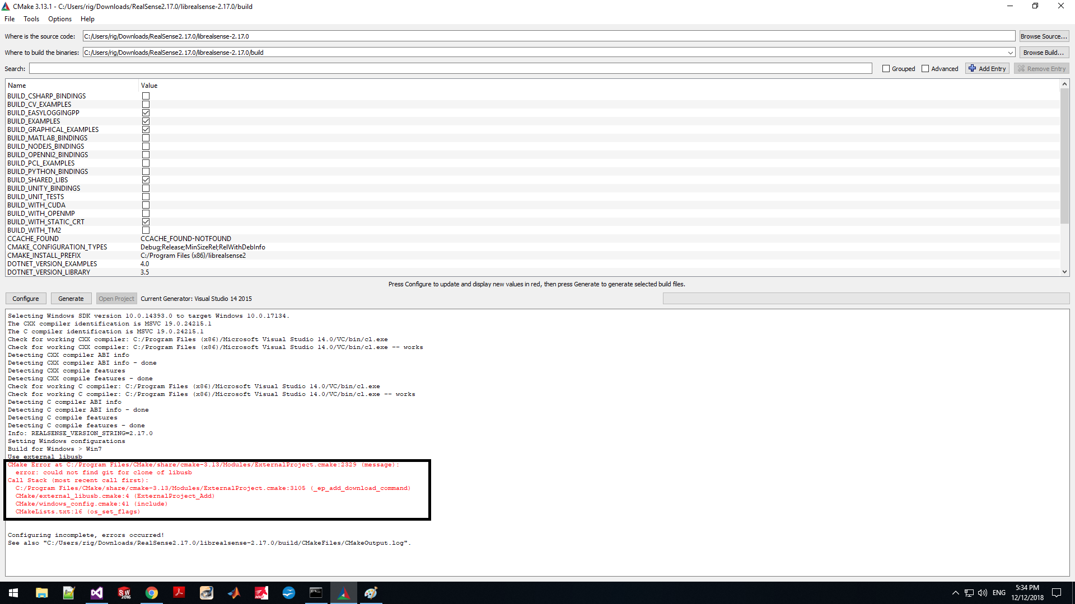
Task: Open the build binaries path dropdown
Action: (x=1011, y=52)
